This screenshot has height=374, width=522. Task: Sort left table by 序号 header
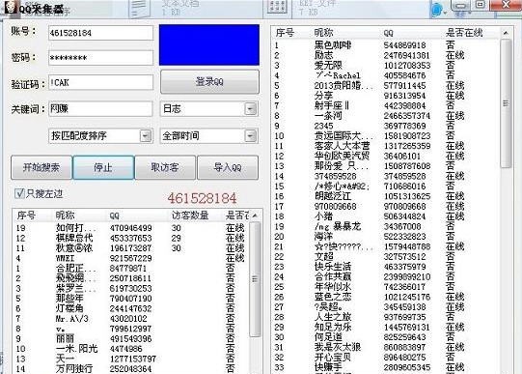pos(26,216)
